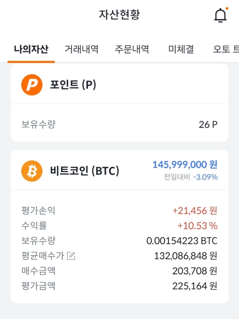239x319 pixels.
Task: Open the 주문내역 tab
Action: click(133, 50)
